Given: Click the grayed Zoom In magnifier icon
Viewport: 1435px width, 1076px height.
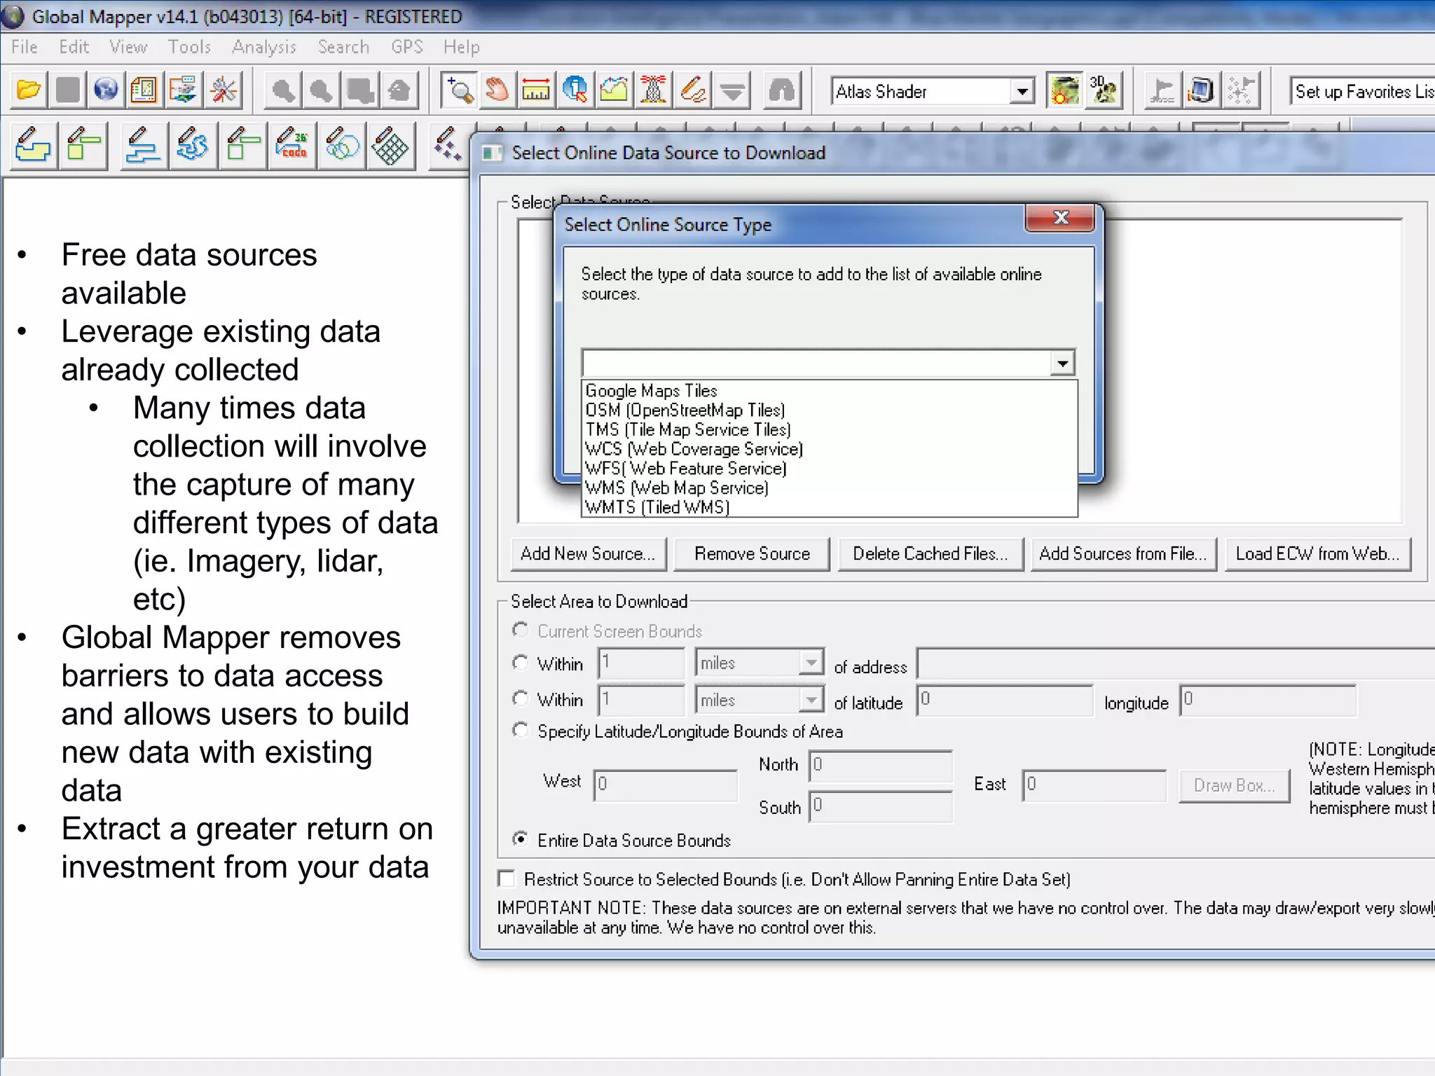Looking at the screenshot, I should [x=283, y=90].
